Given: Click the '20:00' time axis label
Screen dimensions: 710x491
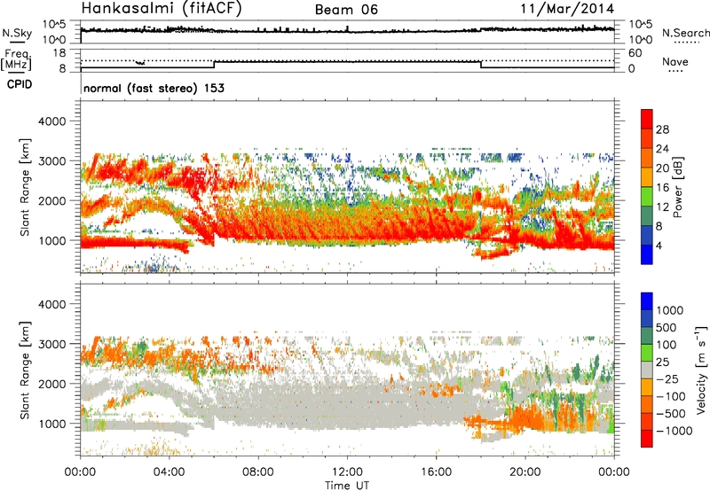Looking at the screenshot, I should 525,472.
